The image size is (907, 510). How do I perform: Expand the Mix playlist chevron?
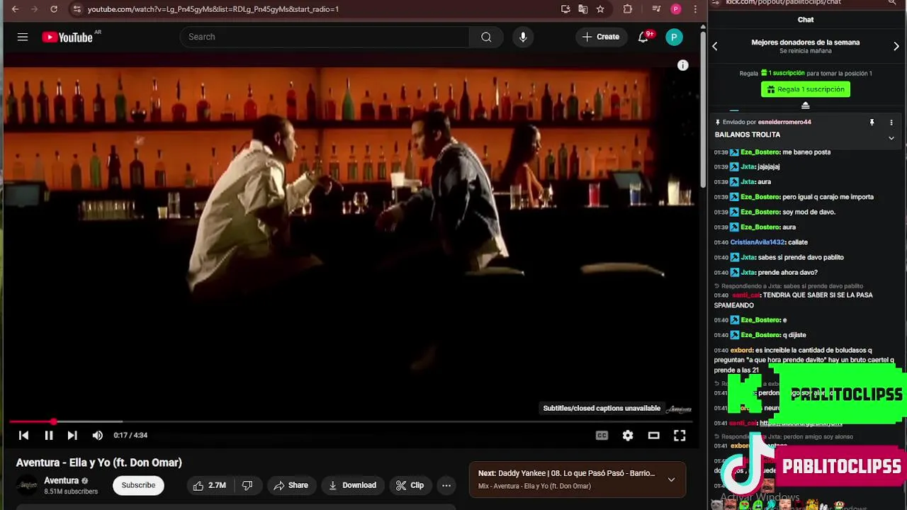[x=671, y=480]
